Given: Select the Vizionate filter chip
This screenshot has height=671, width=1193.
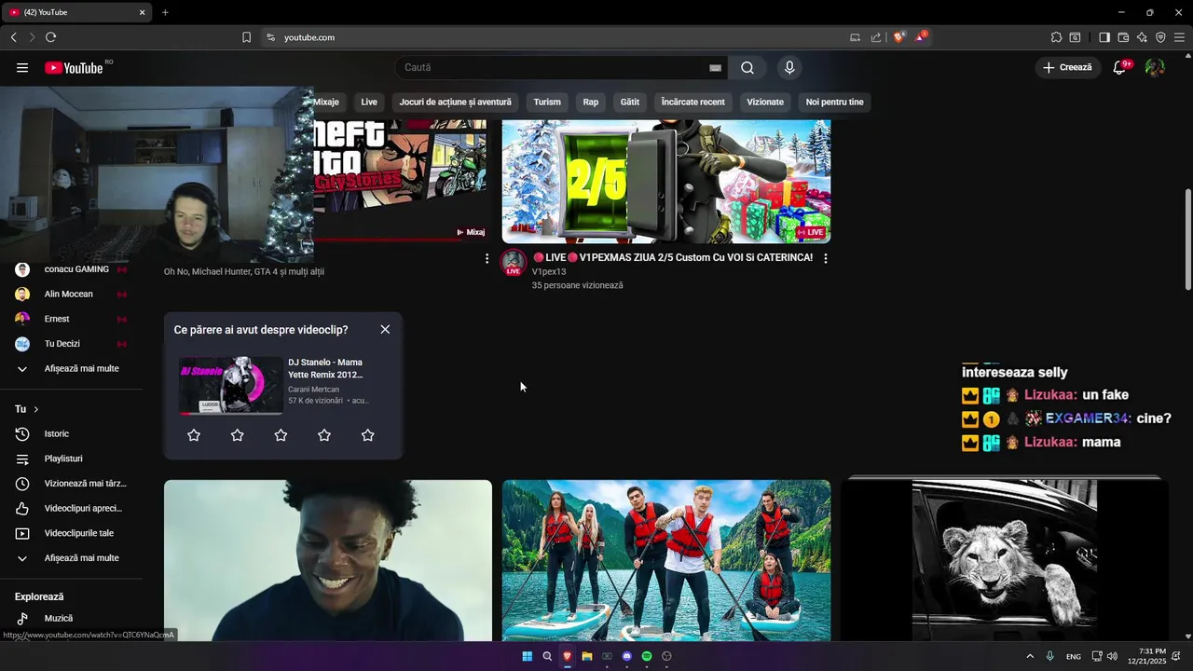Looking at the screenshot, I should click(765, 102).
